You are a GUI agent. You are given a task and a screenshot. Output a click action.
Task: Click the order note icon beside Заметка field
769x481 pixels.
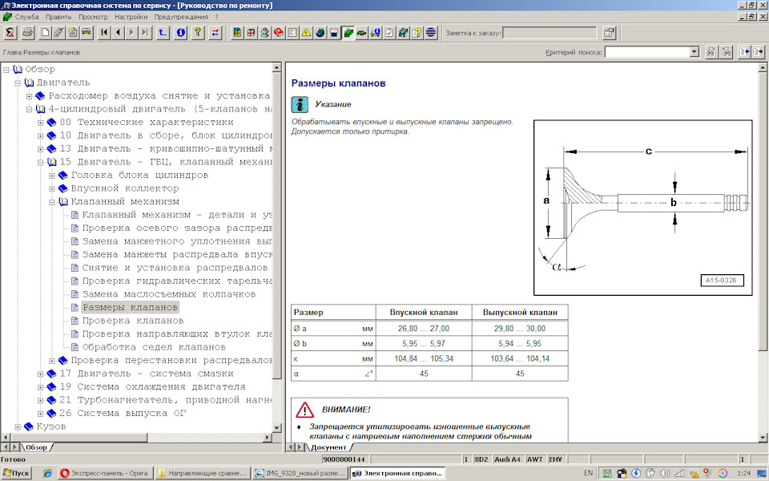pyautogui.click(x=610, y=33)
